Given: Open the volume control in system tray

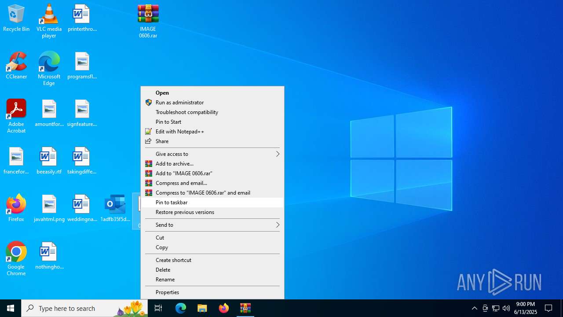Looking at the screenshot, I should [x=506, y=308].
